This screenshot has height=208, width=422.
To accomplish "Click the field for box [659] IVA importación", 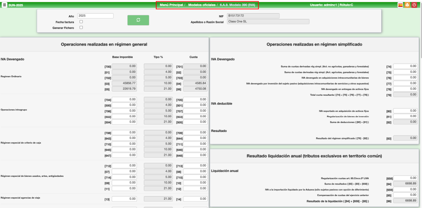I will pos(406,189).
